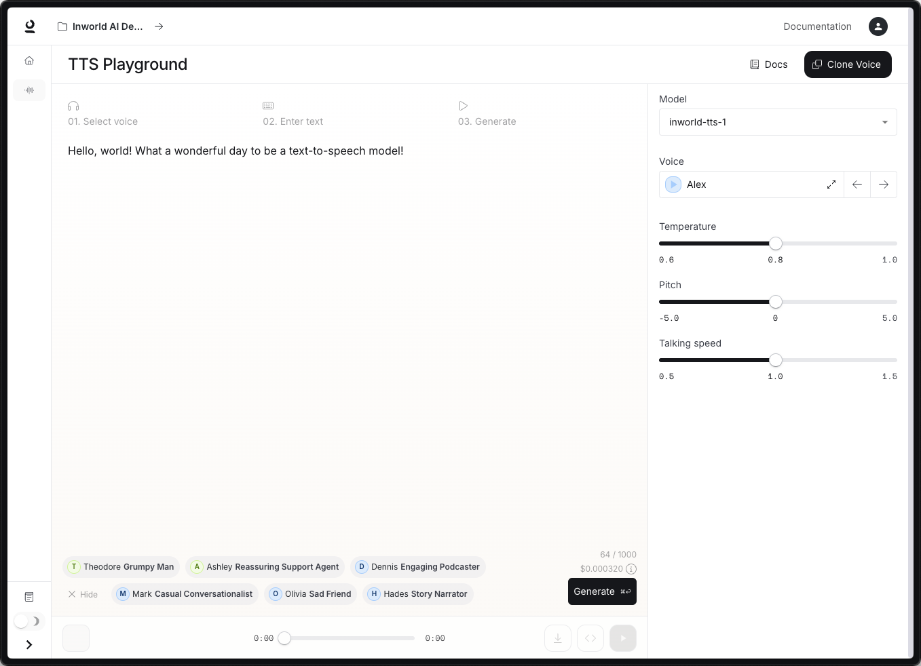This screenshot has width=921, height=666.
Task: Click the TTS Playground heading
Action: coord(128,64)
